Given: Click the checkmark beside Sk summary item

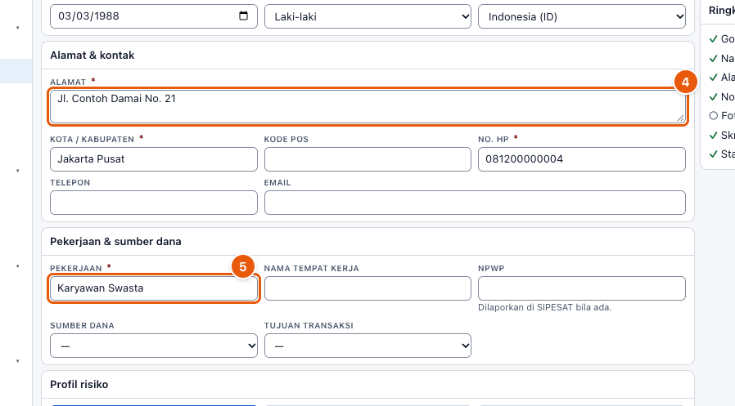Looking at the screenshot, I should tap(714, 135).
